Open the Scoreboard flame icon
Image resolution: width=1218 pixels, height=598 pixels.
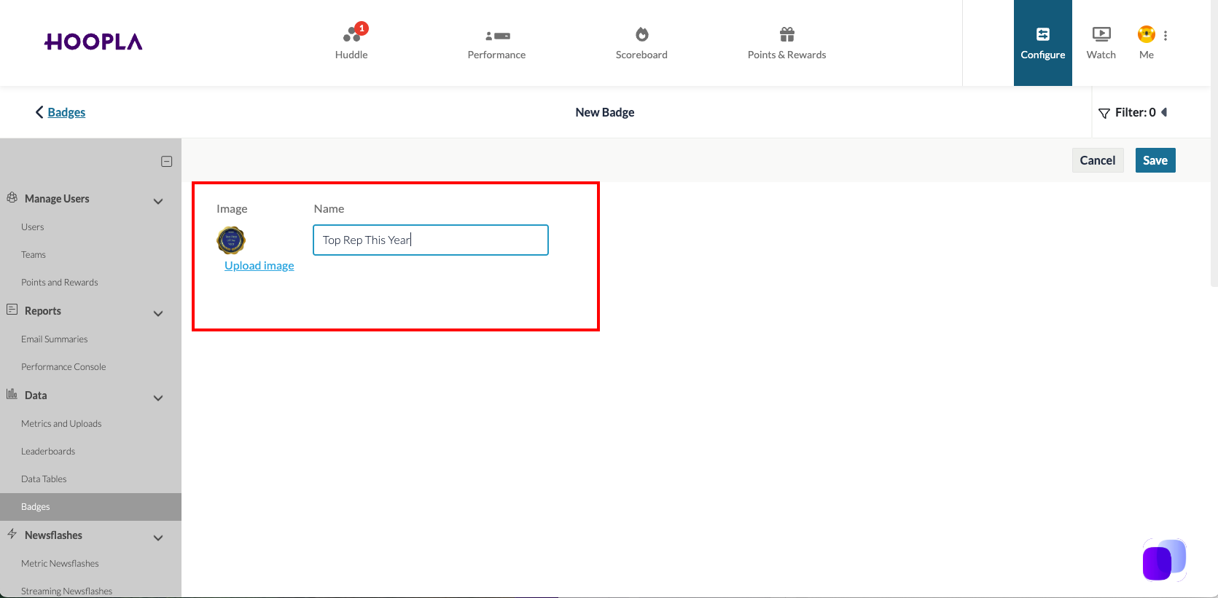642,34
